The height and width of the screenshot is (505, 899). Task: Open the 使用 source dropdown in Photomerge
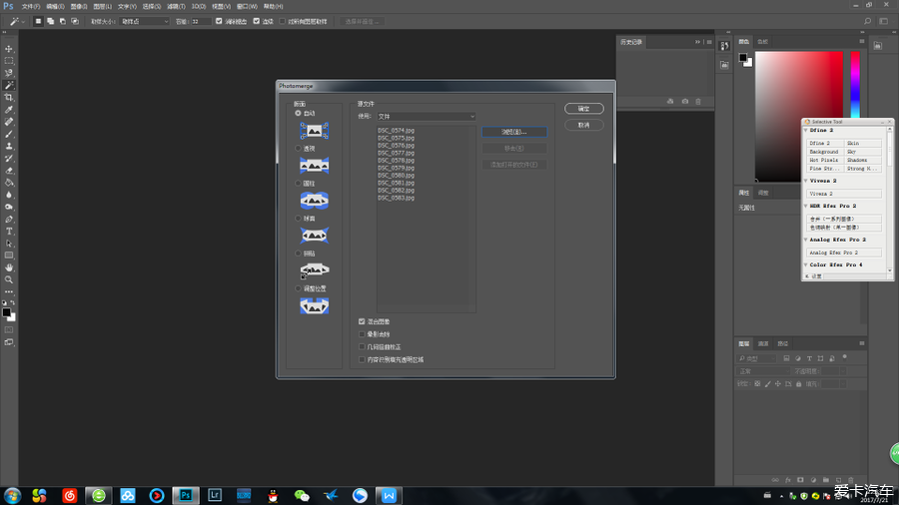point(426,116)
